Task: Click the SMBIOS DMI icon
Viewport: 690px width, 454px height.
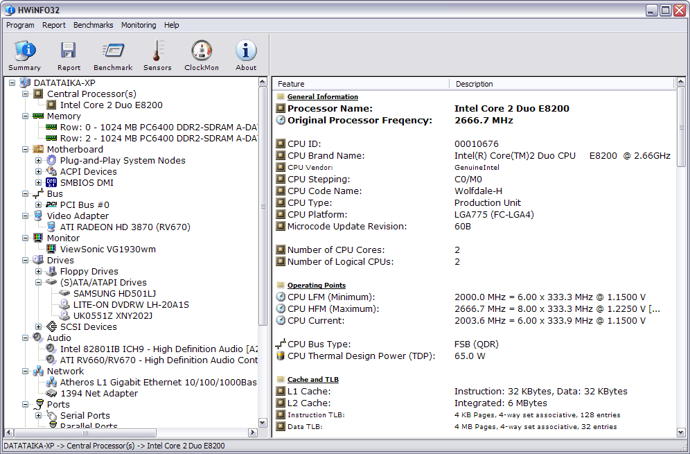Action: [51, 182]
